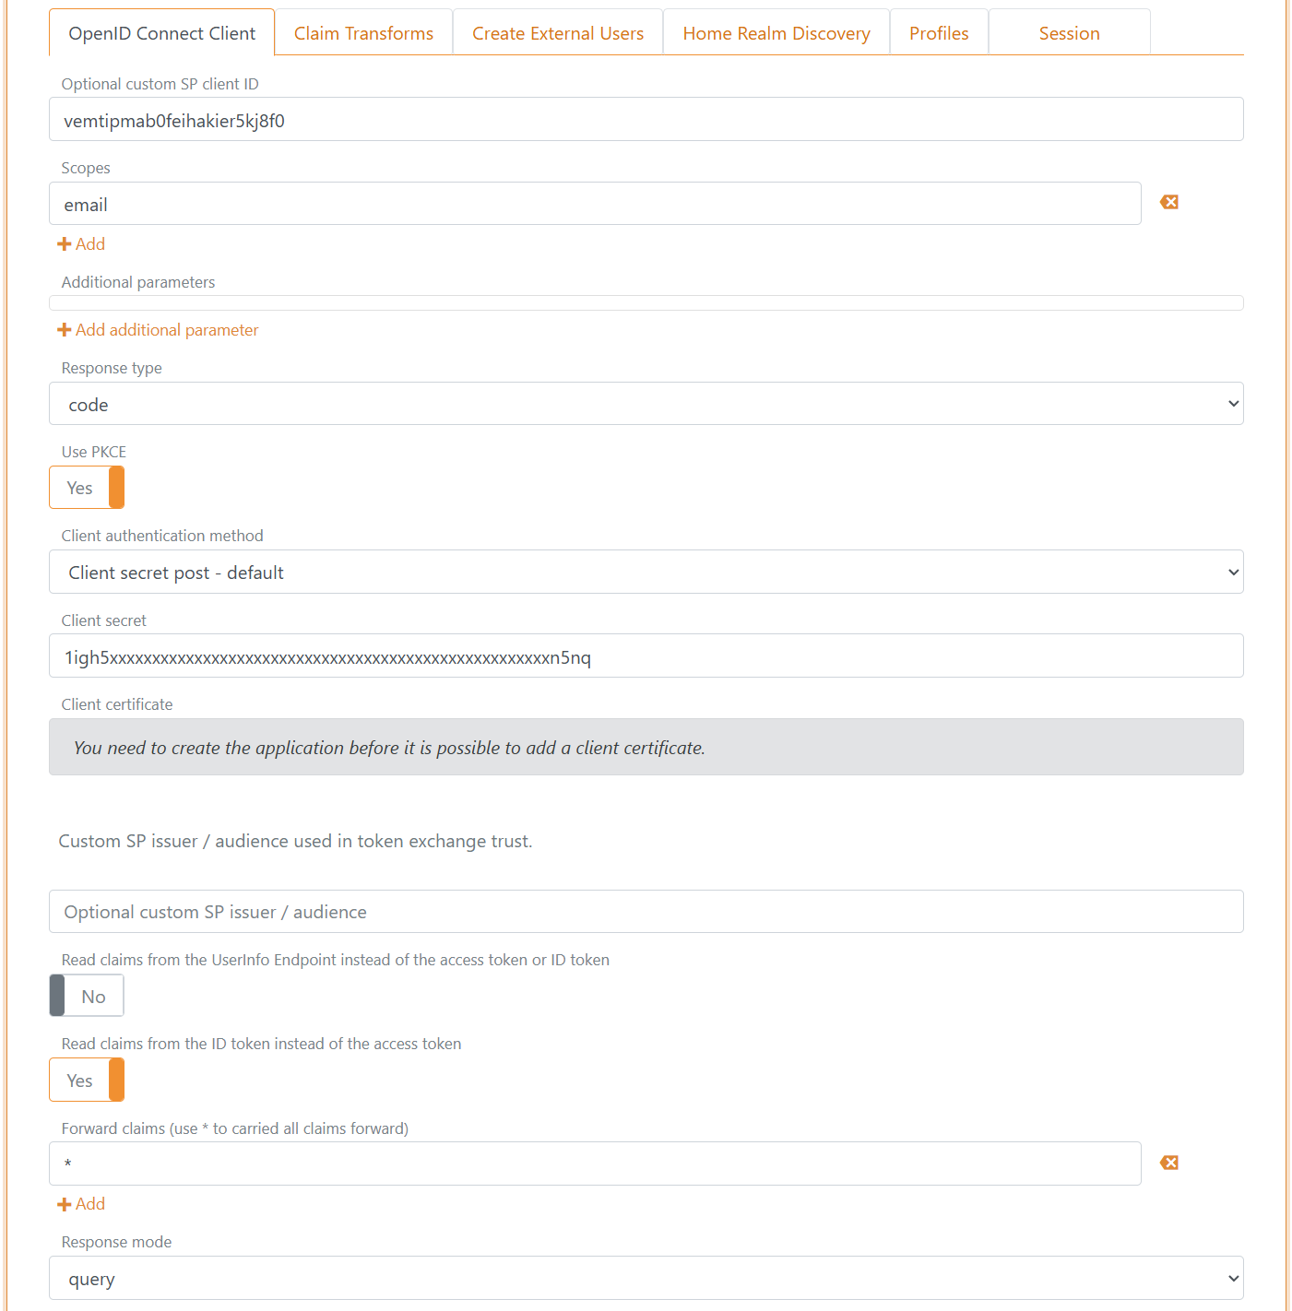Toggle read claims from ID token switch

click(x=87, y=1080)
